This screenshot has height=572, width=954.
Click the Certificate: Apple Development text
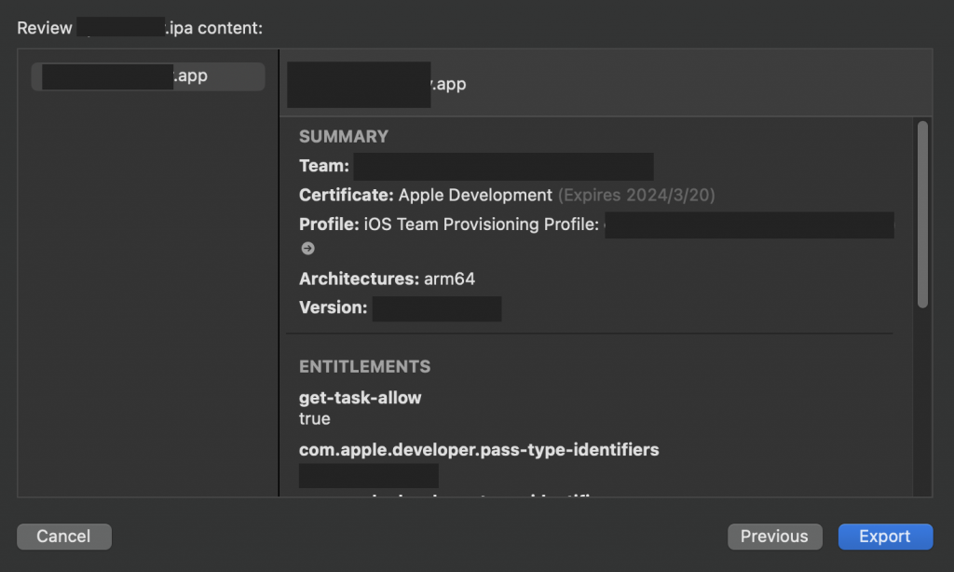[426, 196]
